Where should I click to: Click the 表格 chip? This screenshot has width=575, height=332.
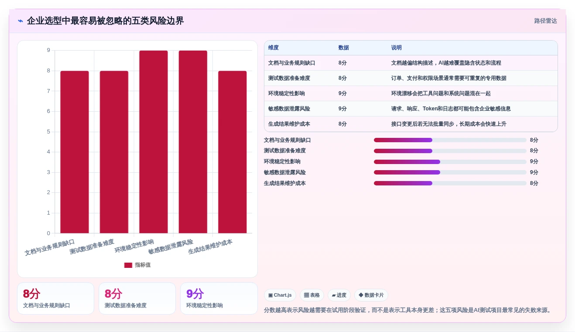(312, 295)
